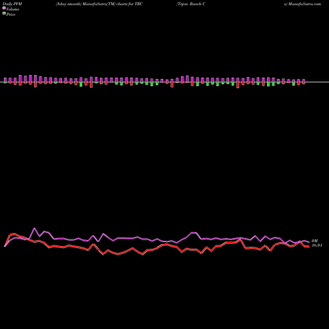The height and width of the screenshot is (329, 329).
Task: Click the 0M volume value label
Action: 315,241
